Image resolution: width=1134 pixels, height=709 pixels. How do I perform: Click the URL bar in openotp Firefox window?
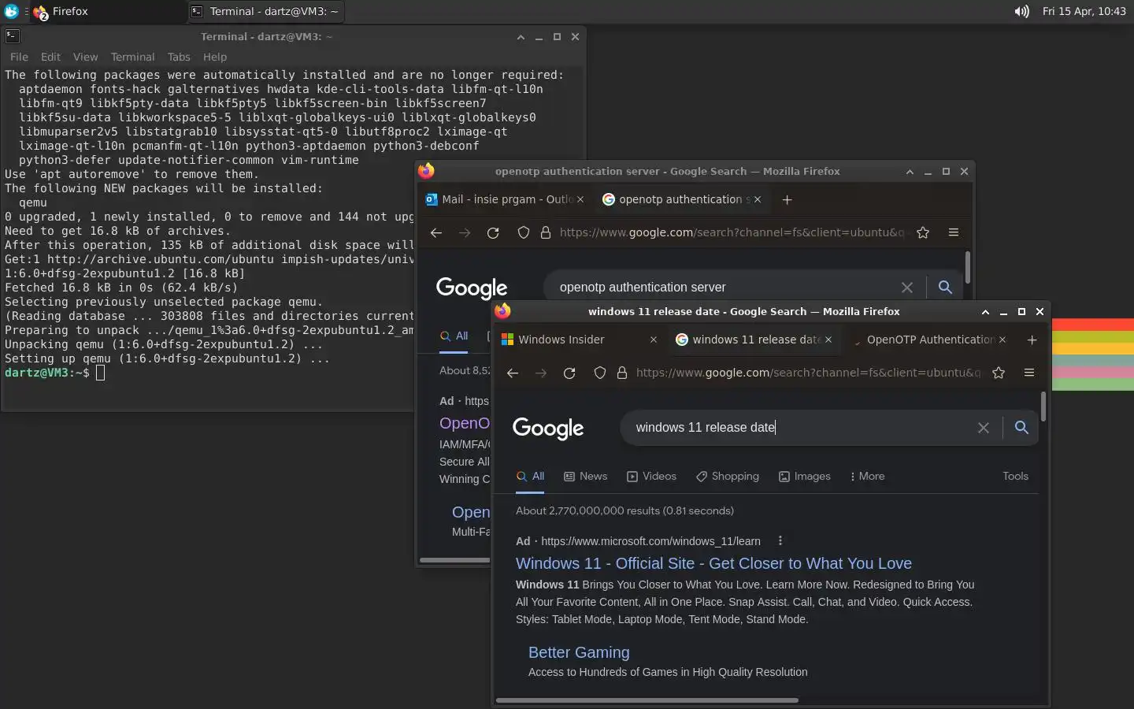[732, 232]
